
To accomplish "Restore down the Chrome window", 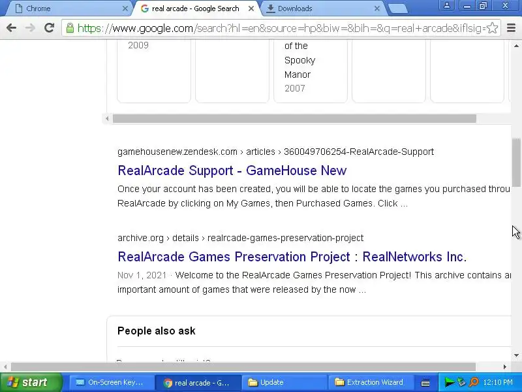I will click(x=484, y=6).
